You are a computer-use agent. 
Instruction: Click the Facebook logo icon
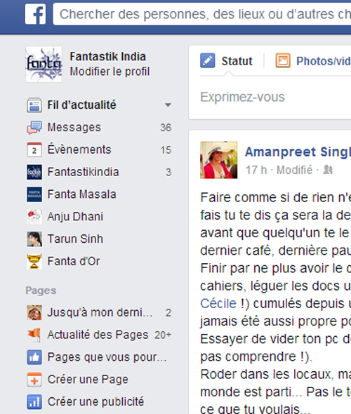point(35,14)
